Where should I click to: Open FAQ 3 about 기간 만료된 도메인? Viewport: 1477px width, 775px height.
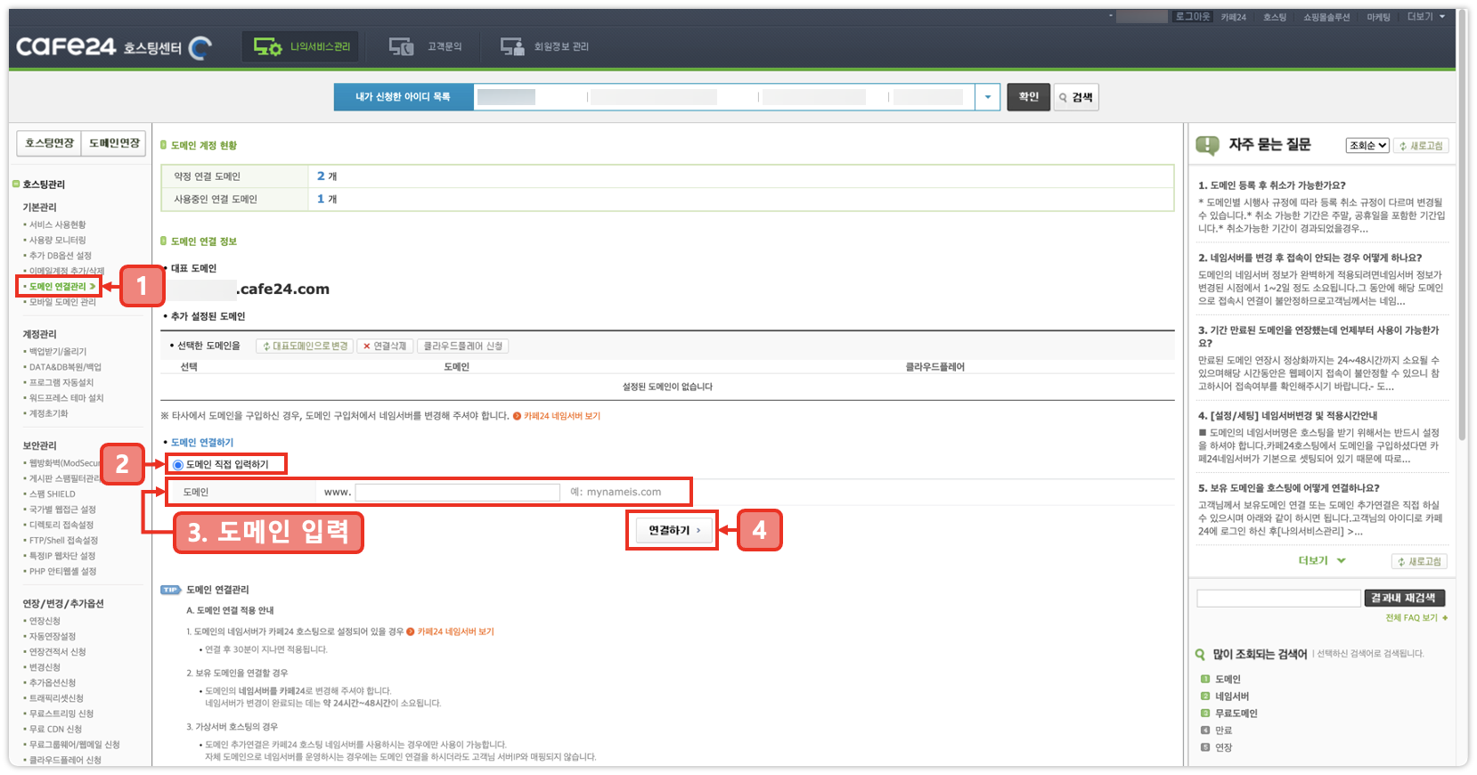[x=1318, y=336]
